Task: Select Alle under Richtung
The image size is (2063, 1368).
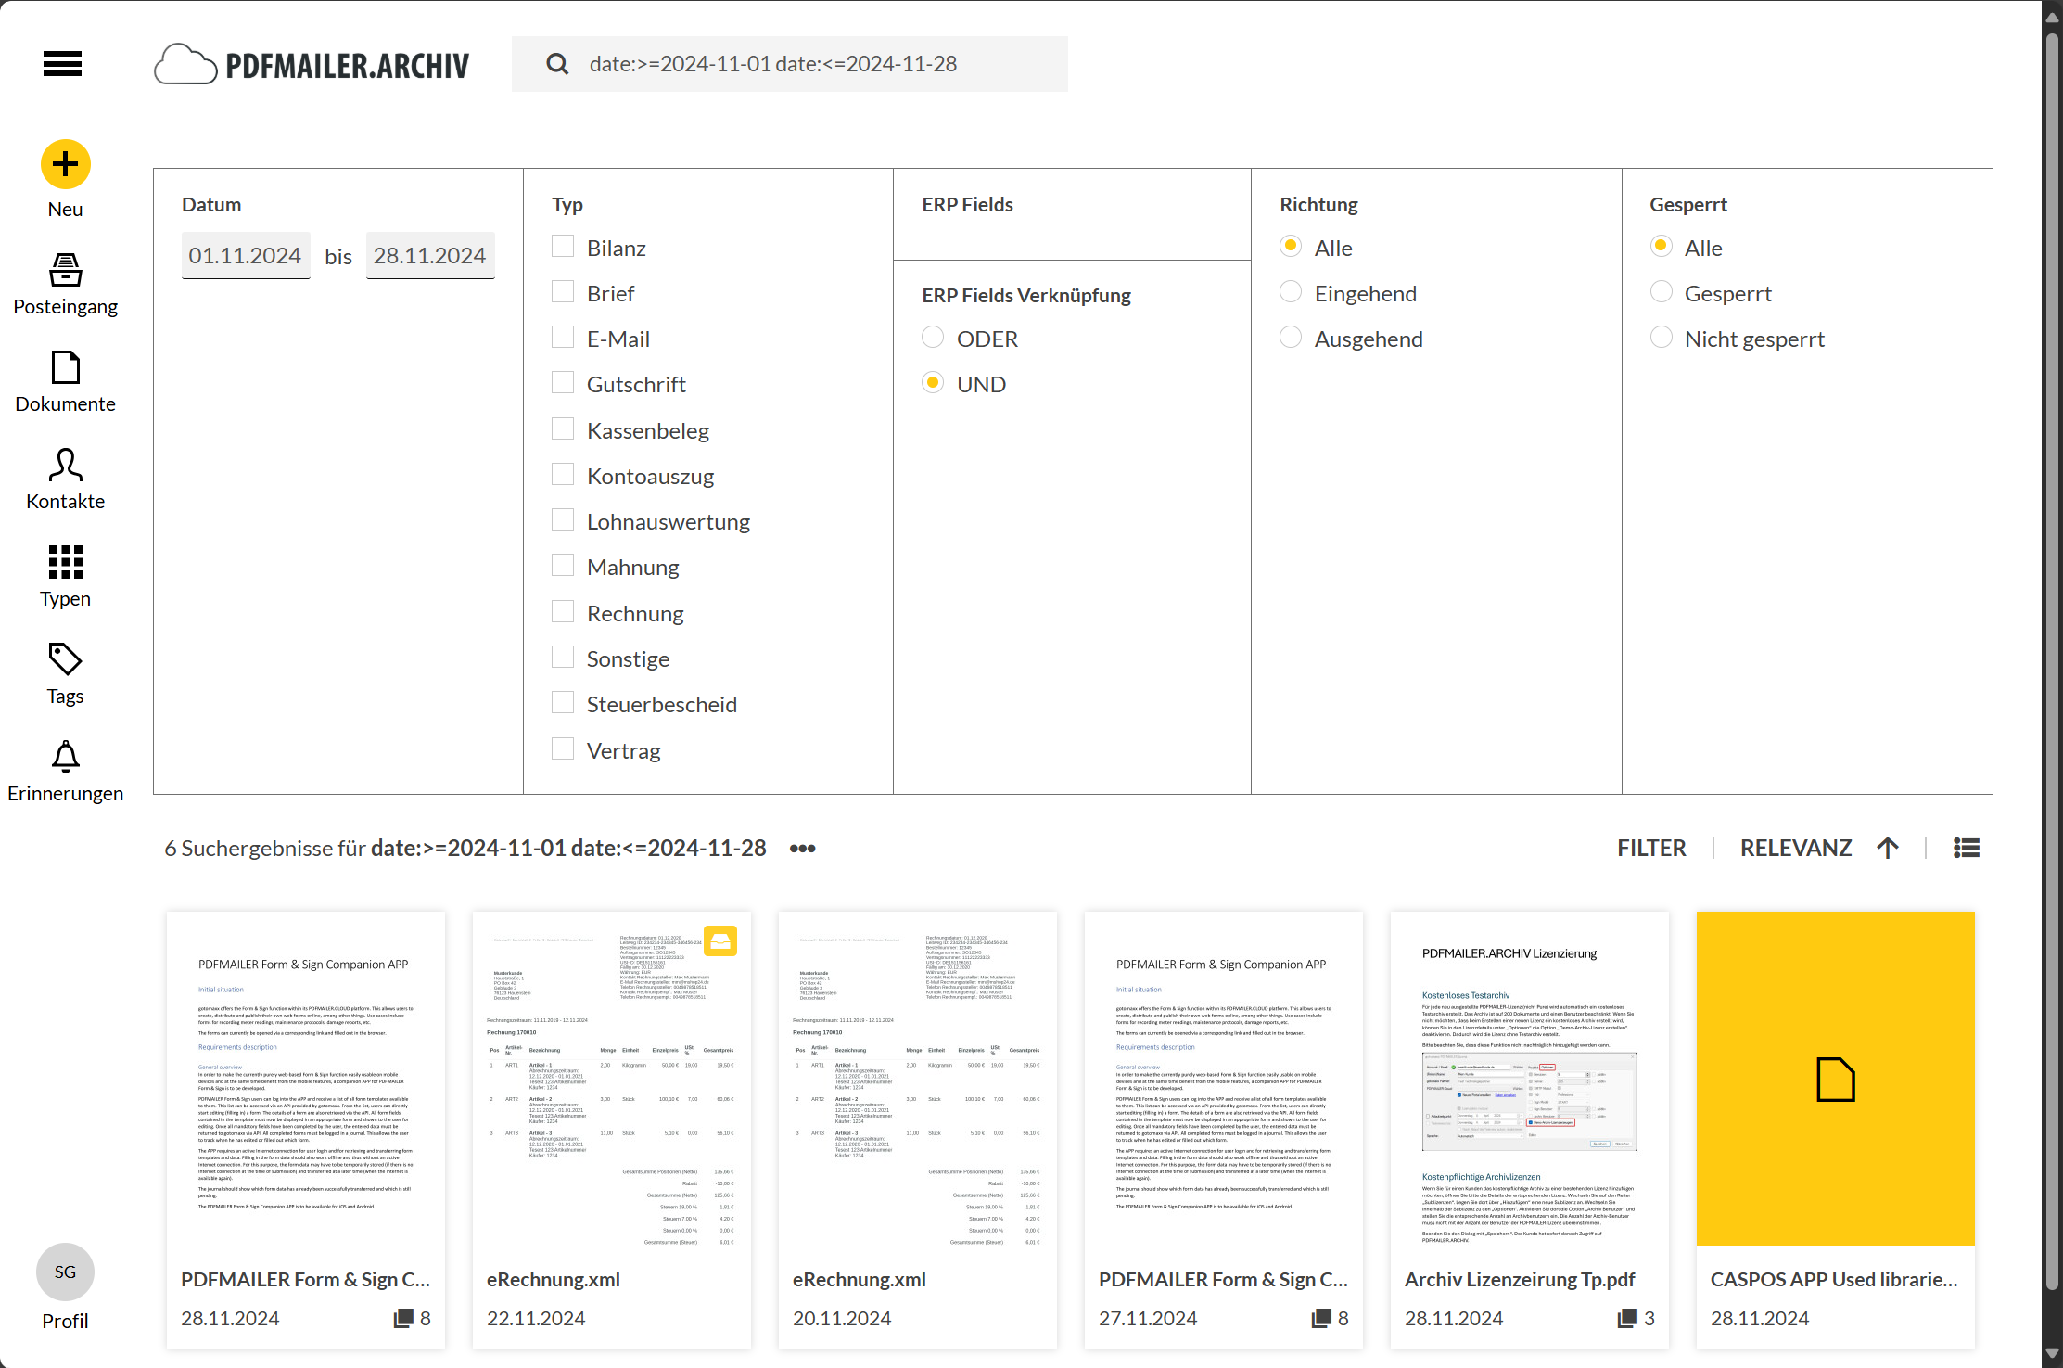Action: tap(1291, 247)
